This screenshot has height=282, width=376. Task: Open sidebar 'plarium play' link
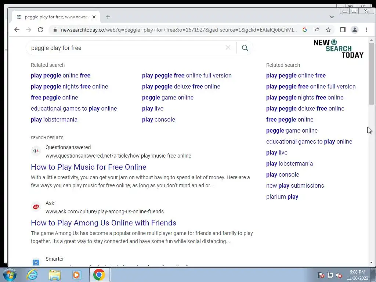pos(282,197)
